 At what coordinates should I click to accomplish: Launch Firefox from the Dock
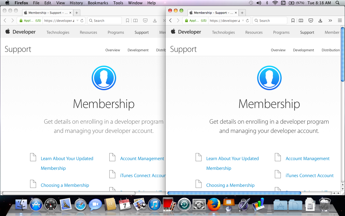pos(214,204)
